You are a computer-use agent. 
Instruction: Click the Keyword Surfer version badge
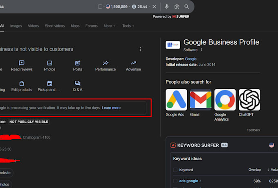(x=224, y=145)
